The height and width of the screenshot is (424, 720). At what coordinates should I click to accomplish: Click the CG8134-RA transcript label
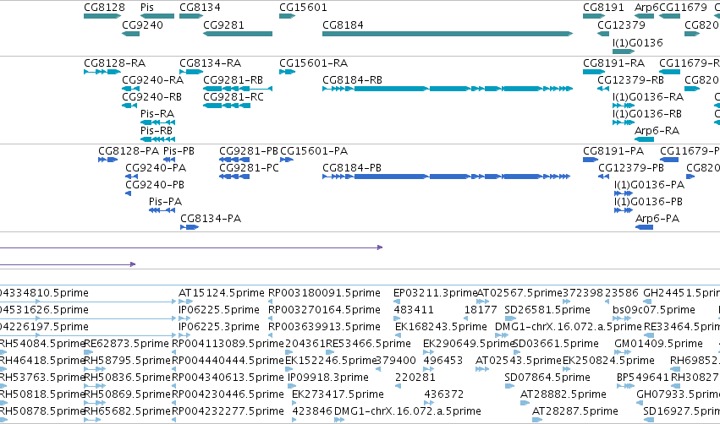coord(211,63)
